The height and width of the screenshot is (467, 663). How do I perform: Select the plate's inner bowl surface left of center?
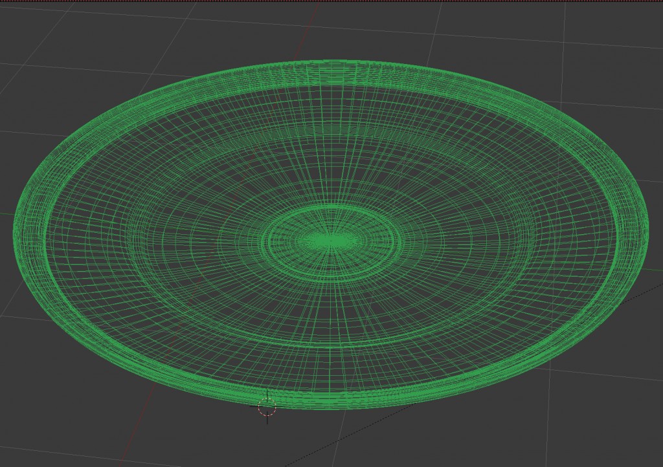click(x=162, y=239)
